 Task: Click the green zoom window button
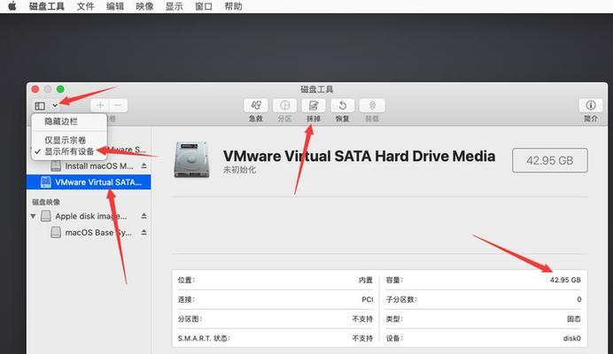60,89
